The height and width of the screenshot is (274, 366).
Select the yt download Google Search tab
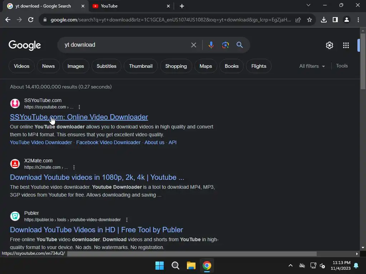[46, 6]
